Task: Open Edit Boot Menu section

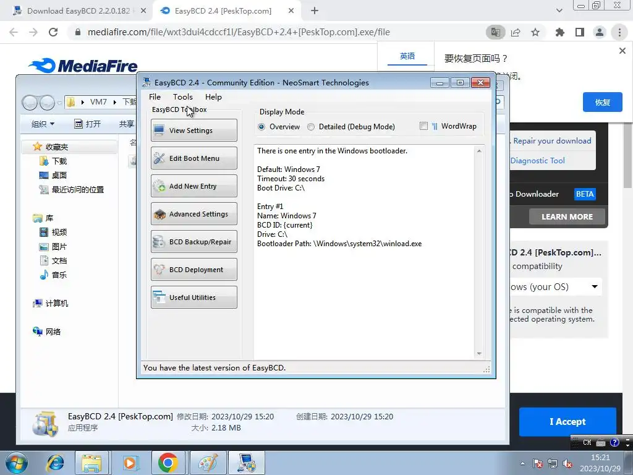Action: (193, 158)
